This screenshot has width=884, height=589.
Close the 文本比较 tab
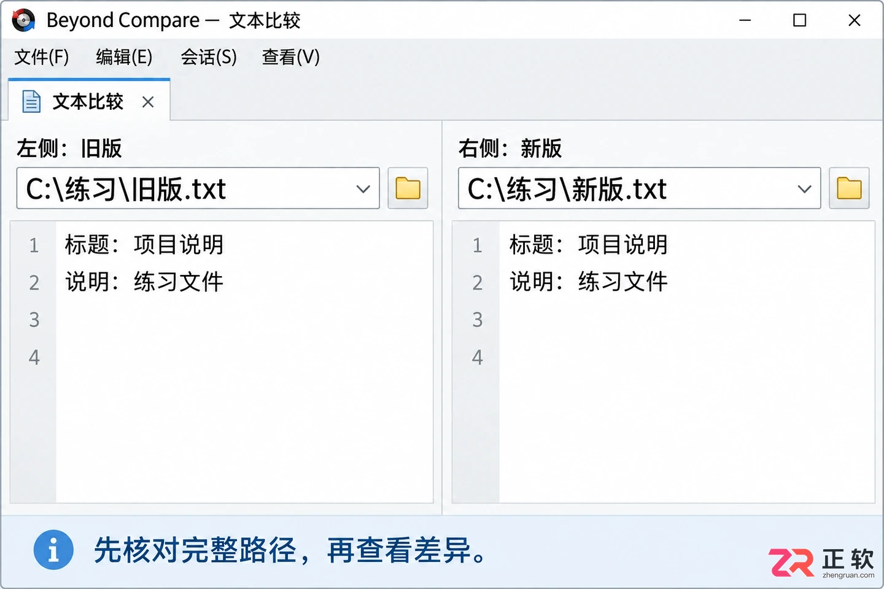pyautogui.click(x=148, y=102)
